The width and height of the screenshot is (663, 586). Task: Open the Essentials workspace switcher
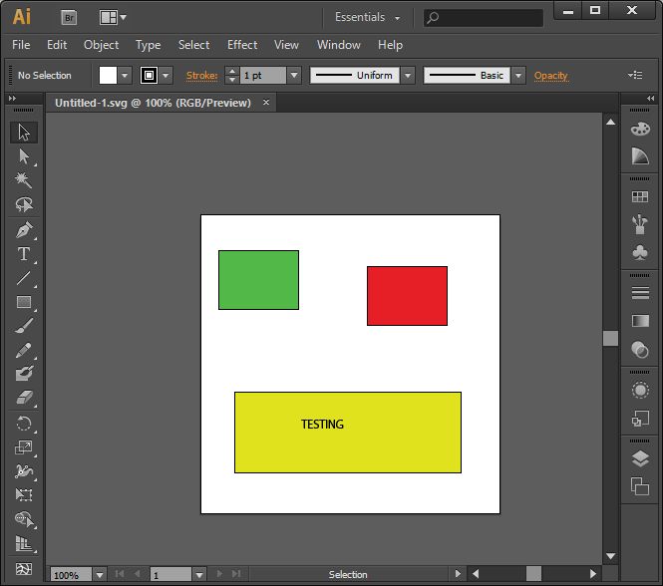click(368, 17)
